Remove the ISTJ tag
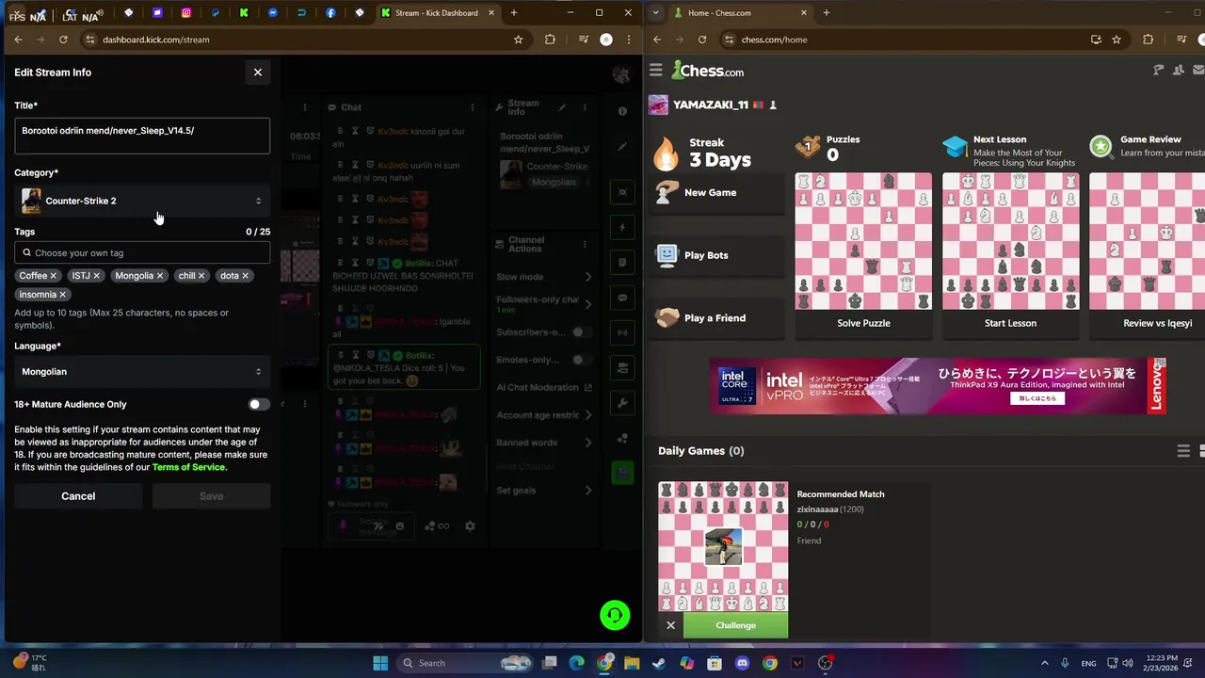The height and width of the screenshot is (678, 1205). [x=96, y=276]
